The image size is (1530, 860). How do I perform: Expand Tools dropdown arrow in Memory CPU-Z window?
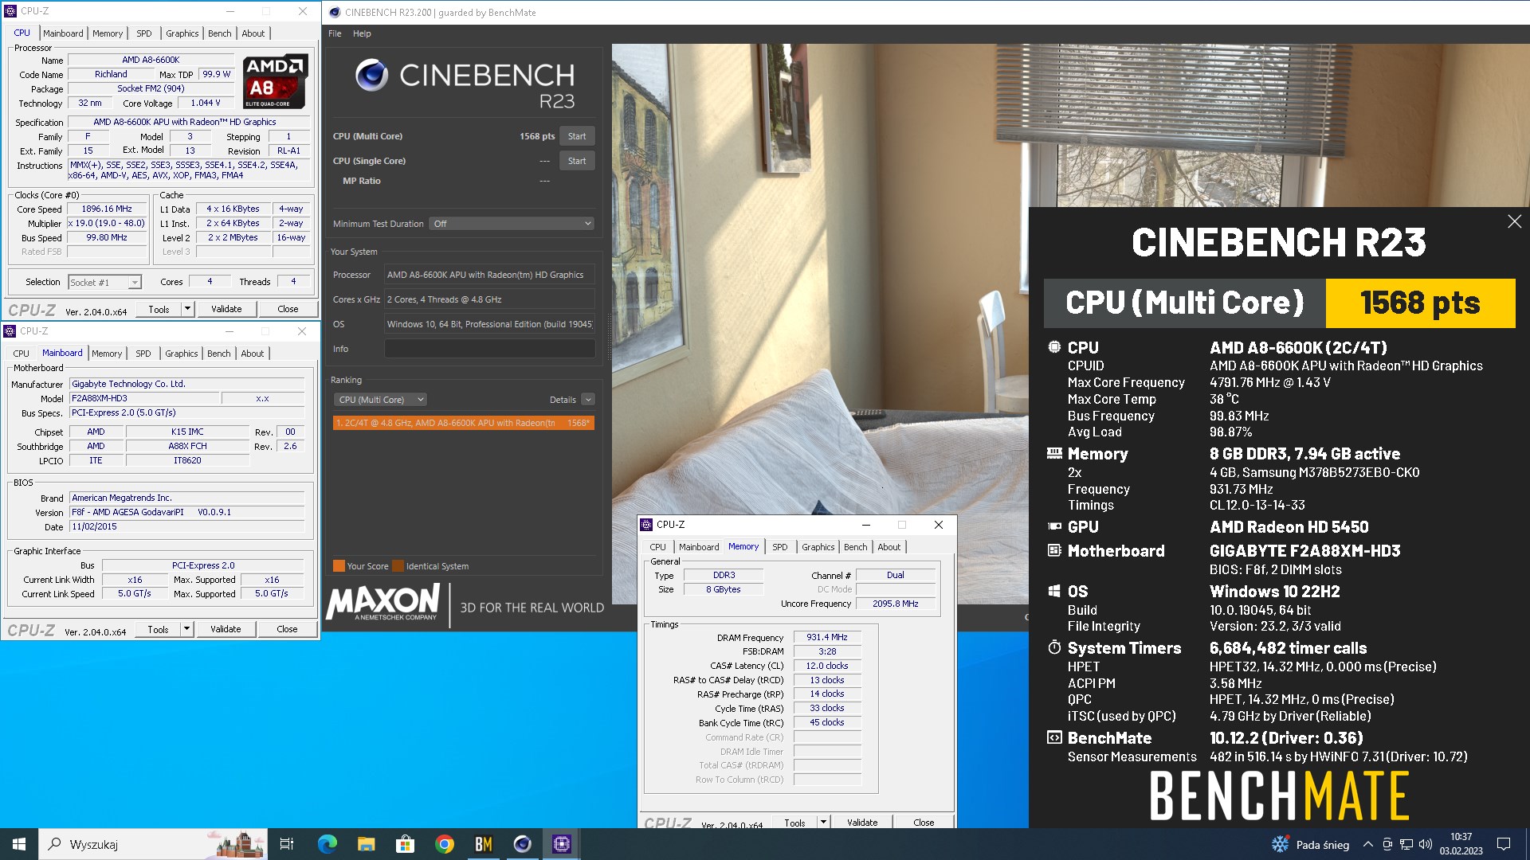pyautogui.click(x=824, y=822)
